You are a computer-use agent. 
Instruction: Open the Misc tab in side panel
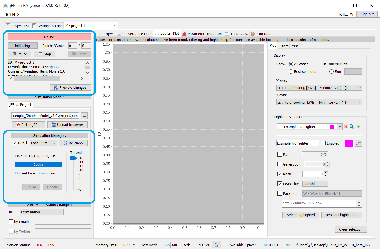(295, 46)
